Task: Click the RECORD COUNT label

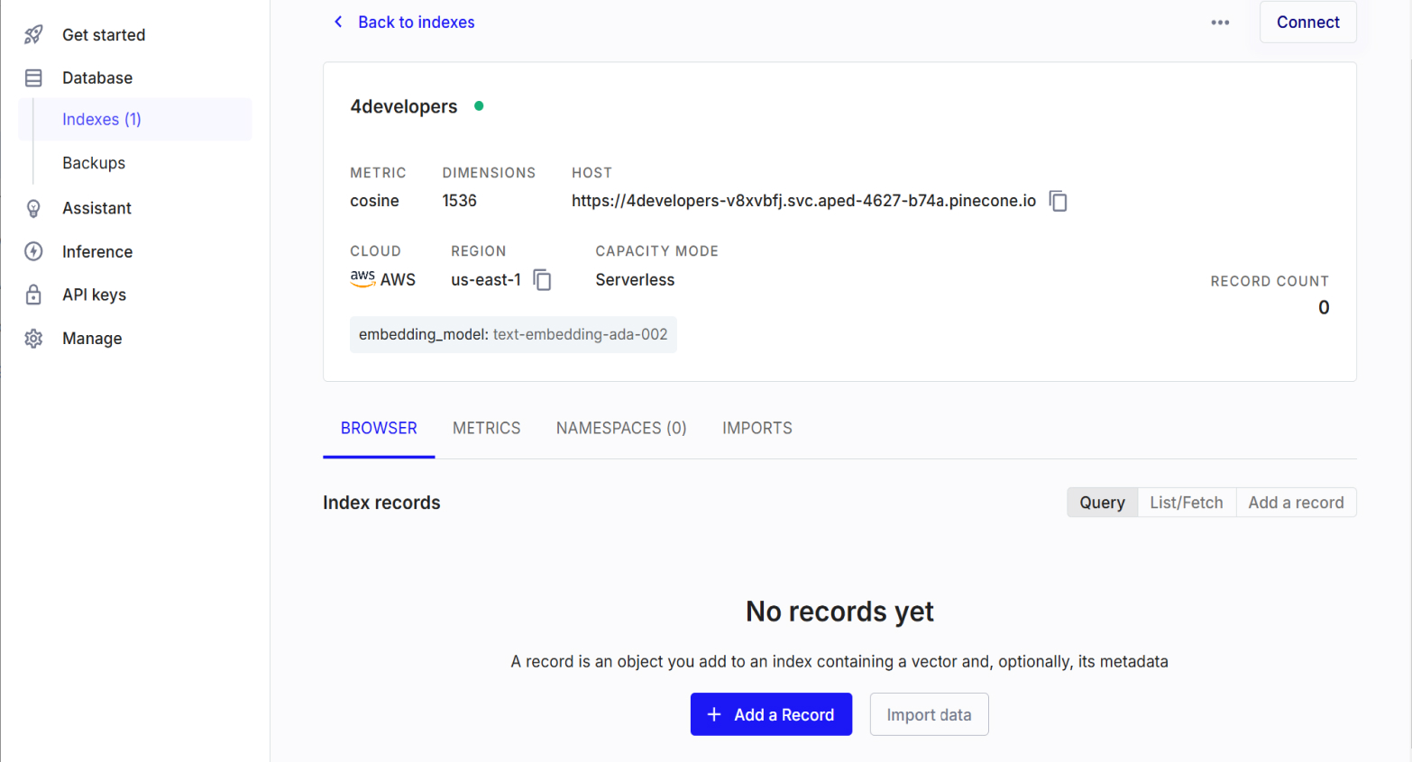Action: pyautogui.click(x=1270, y=281)
